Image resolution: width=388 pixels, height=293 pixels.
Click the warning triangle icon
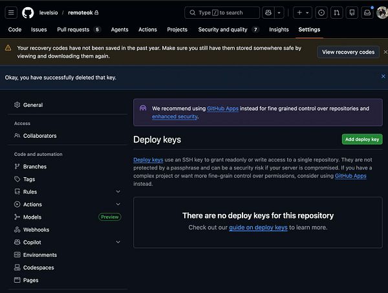click(8, 48)
